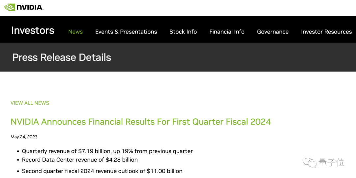Screen dimensions: 356x178
Task: Follow the VIEW ALL NEWS link
Action: coord(30,103)
